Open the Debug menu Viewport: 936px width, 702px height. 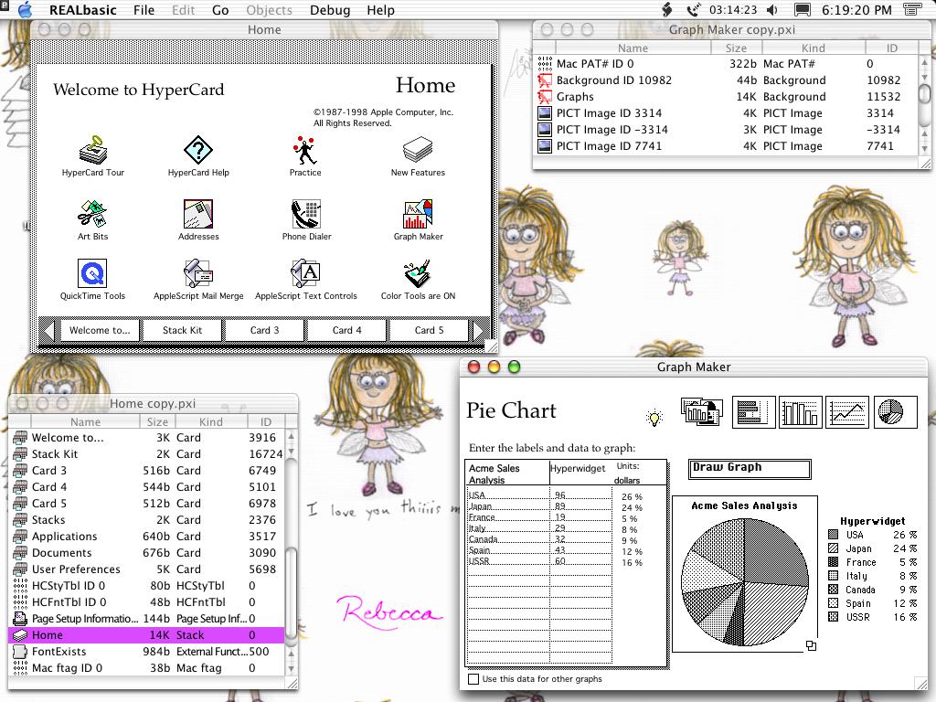(x=329, y=10)
